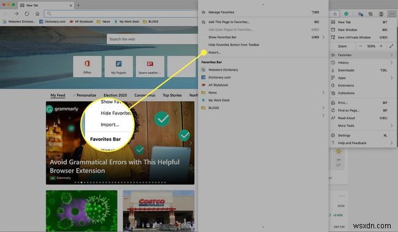Choose Add This Page to Favorites

pyautogui.click(x=263, y=22)
